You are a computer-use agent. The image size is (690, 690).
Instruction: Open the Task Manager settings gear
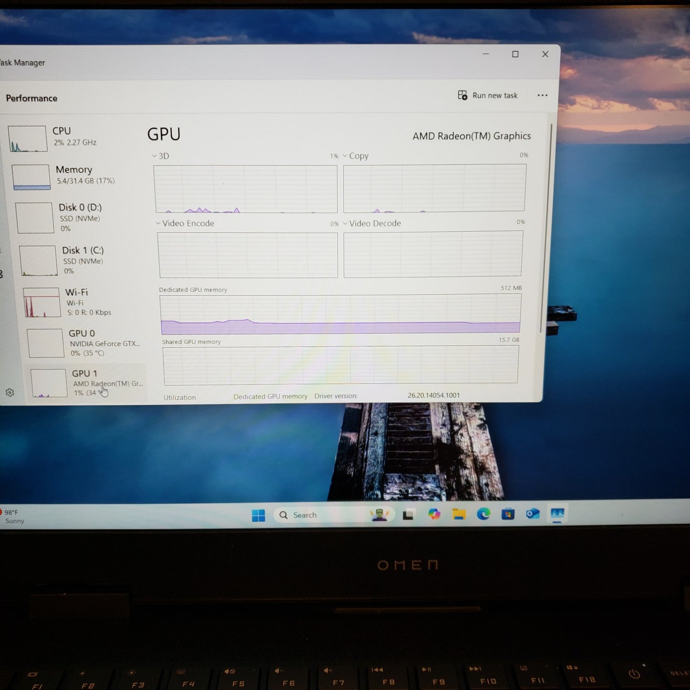pos(10,393)
